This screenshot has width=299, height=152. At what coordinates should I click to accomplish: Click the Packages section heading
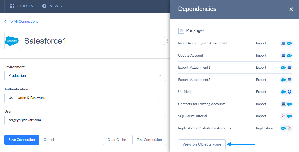pos(195,30)
